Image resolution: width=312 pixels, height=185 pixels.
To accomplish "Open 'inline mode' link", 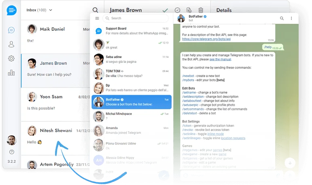I will (x=215, y=134).
